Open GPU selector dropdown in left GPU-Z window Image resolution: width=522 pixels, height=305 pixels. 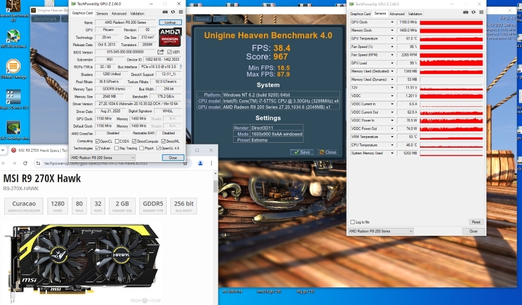[x=103, y=157]
